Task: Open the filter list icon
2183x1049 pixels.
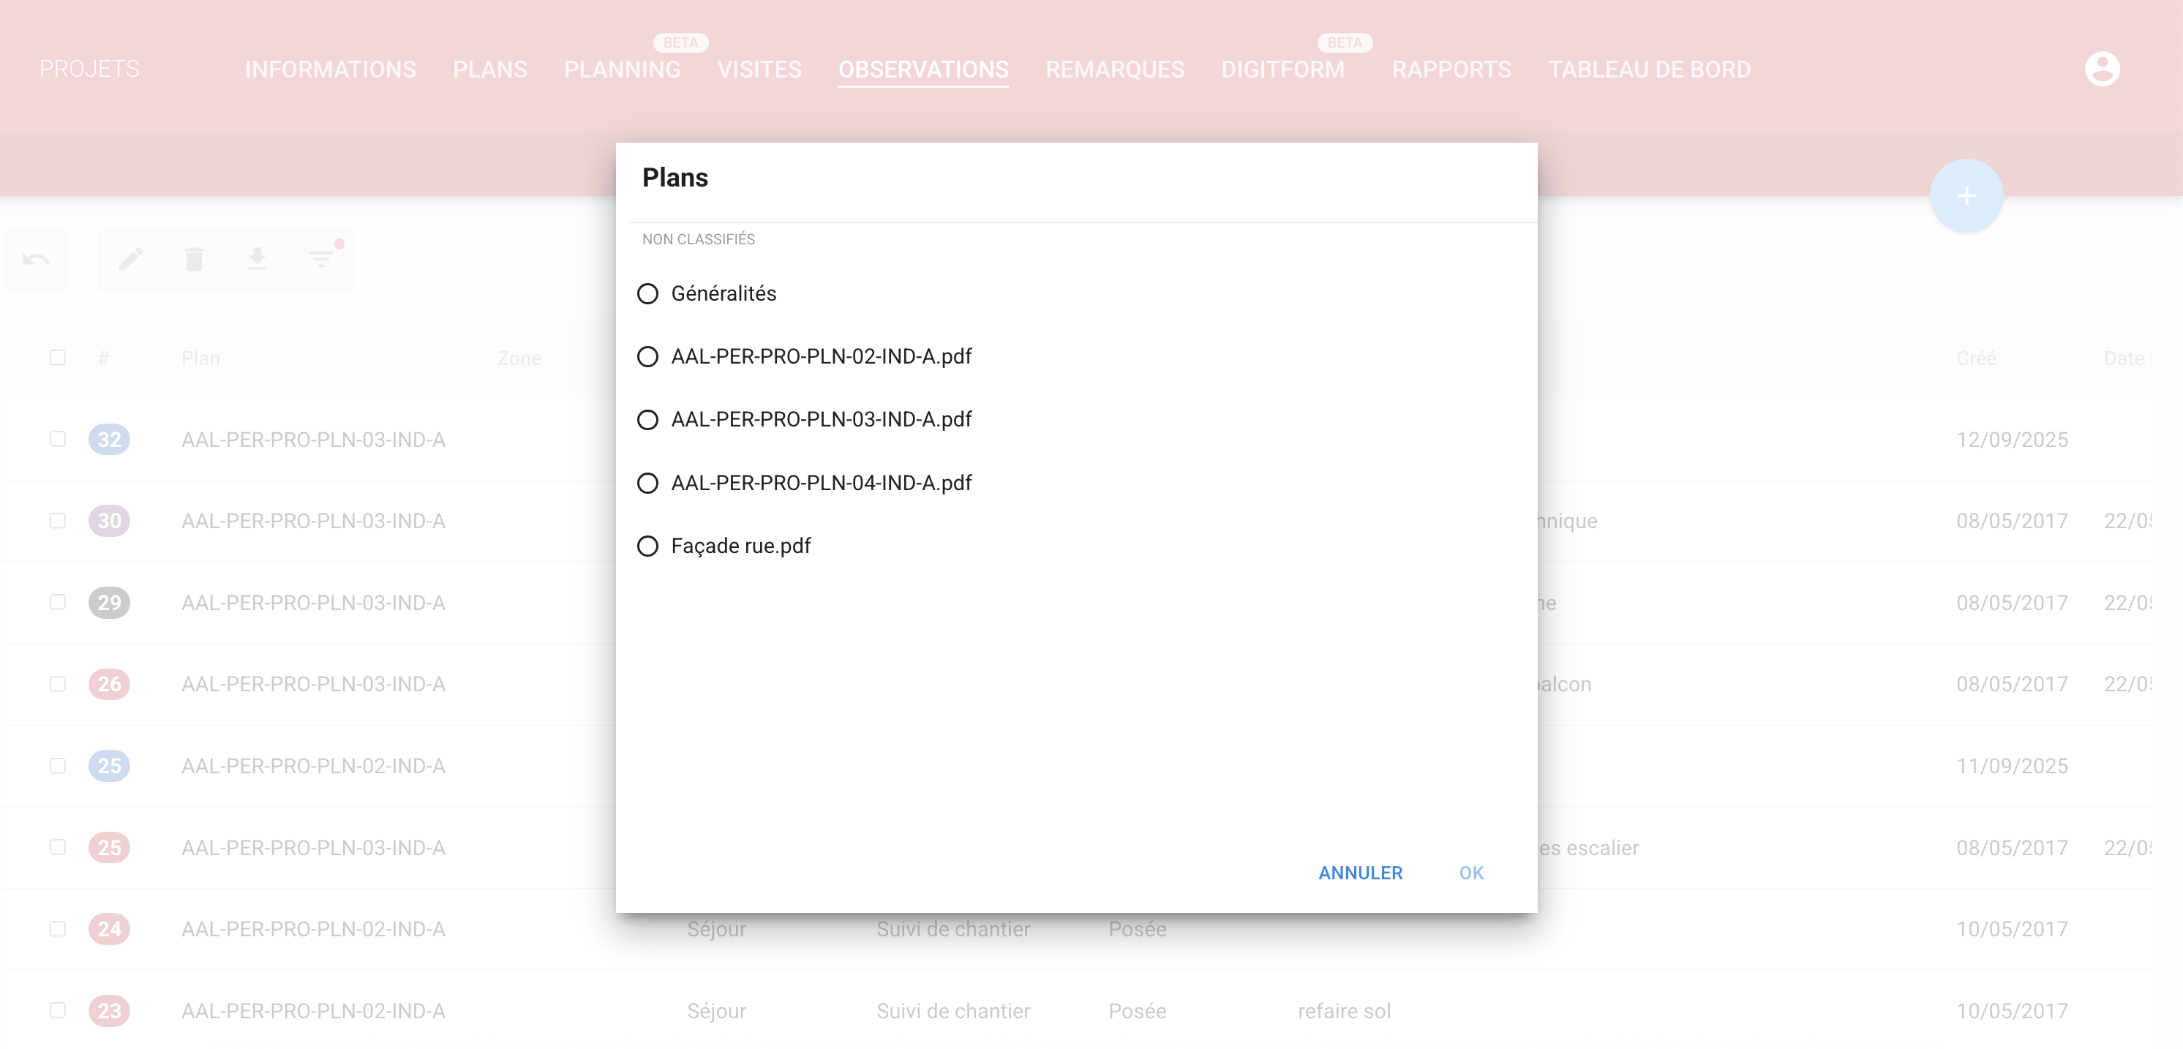Action: click(320, 259)
